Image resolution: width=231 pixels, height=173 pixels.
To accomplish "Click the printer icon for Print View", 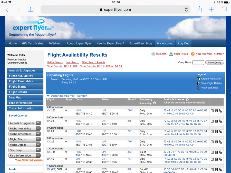I will (x=153, y=54).
